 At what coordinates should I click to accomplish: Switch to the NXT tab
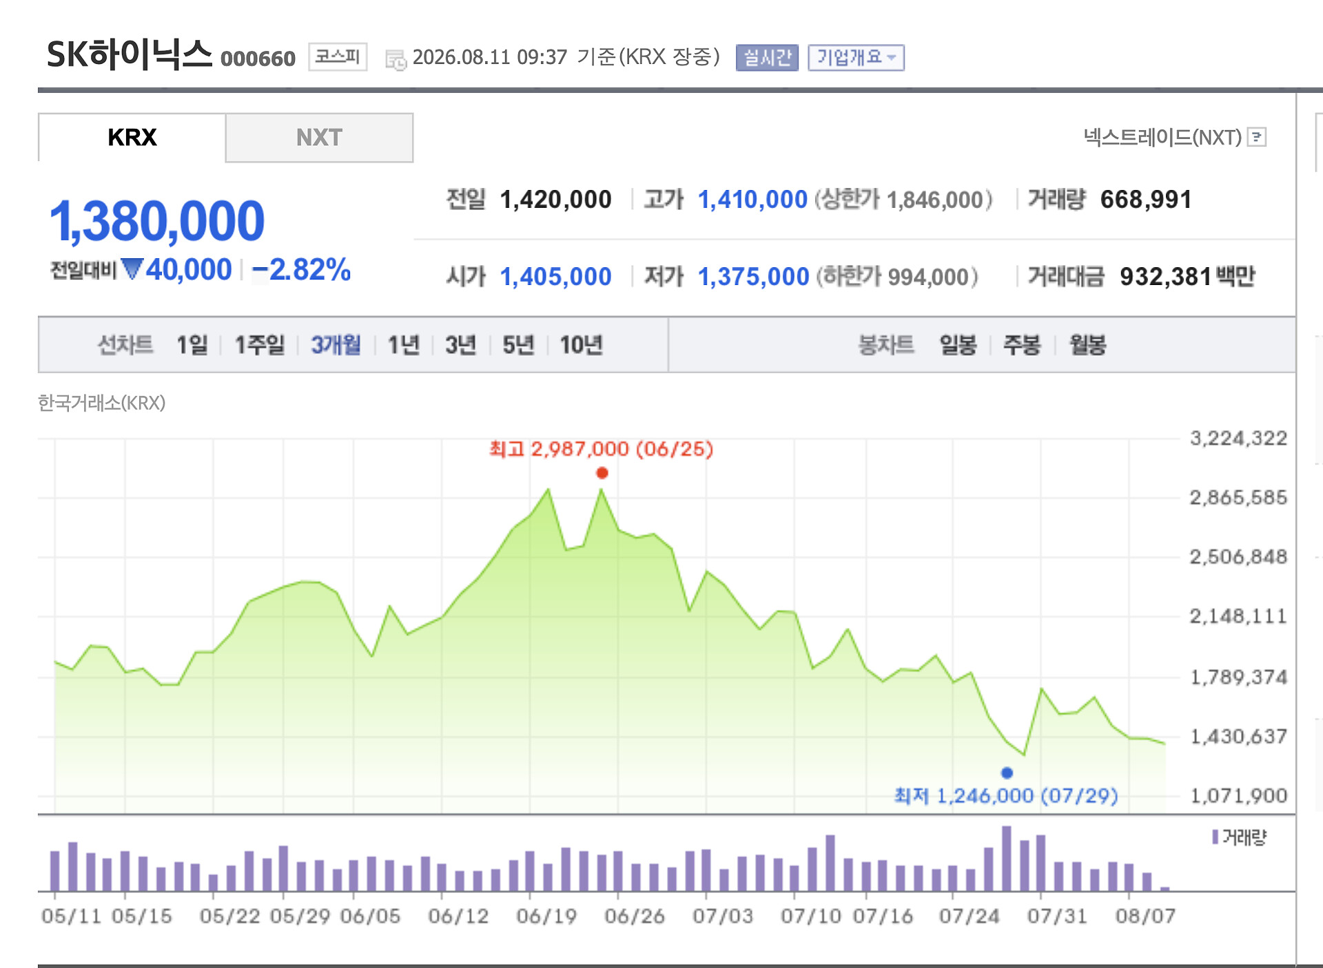319,138
